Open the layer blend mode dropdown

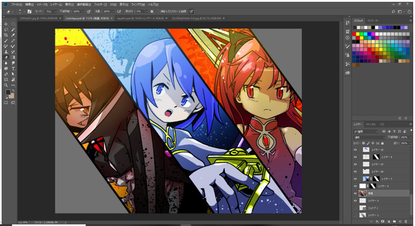369,137
